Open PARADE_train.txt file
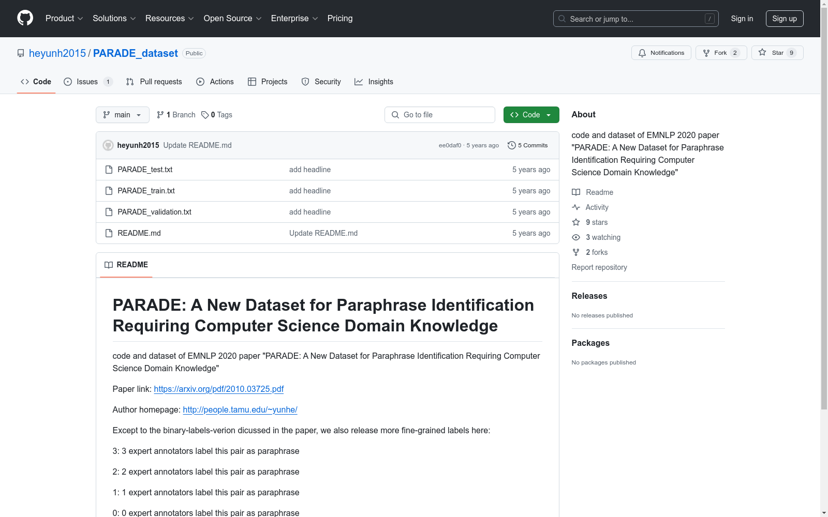This screenshot has height=517, width=828. click(x=146, y=191)
